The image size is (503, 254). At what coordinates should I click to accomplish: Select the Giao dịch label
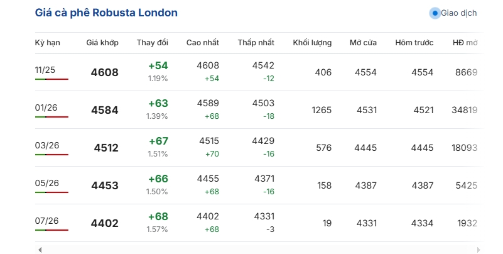[x=458, y=13]
